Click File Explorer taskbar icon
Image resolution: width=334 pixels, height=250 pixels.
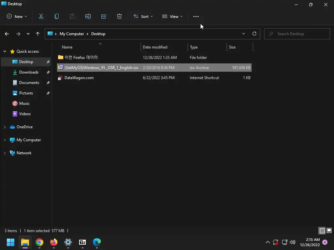coord(25,242)
